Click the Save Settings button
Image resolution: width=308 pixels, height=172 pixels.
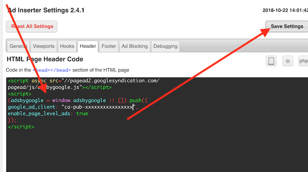(x=287, y=26)
